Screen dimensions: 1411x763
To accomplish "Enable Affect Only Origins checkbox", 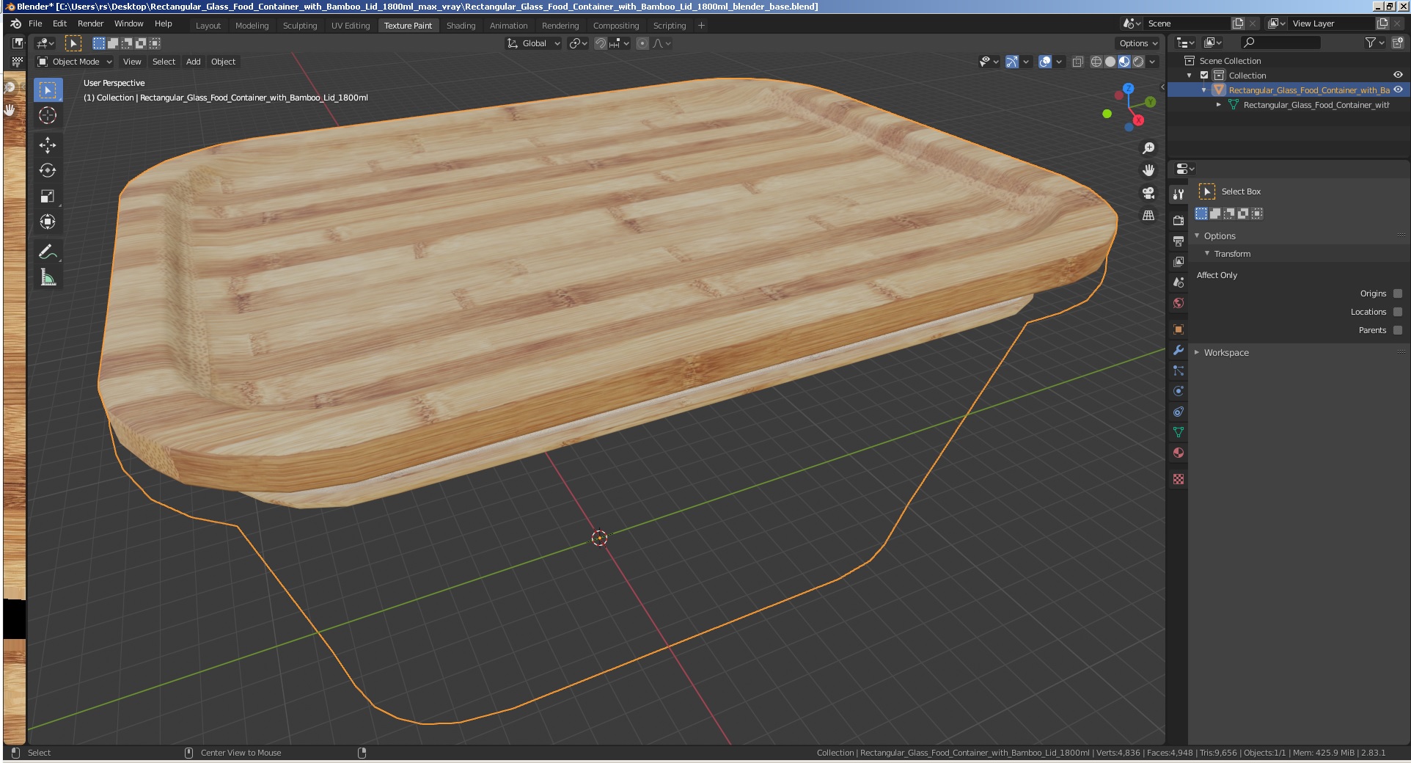I will pos(1398,293).
